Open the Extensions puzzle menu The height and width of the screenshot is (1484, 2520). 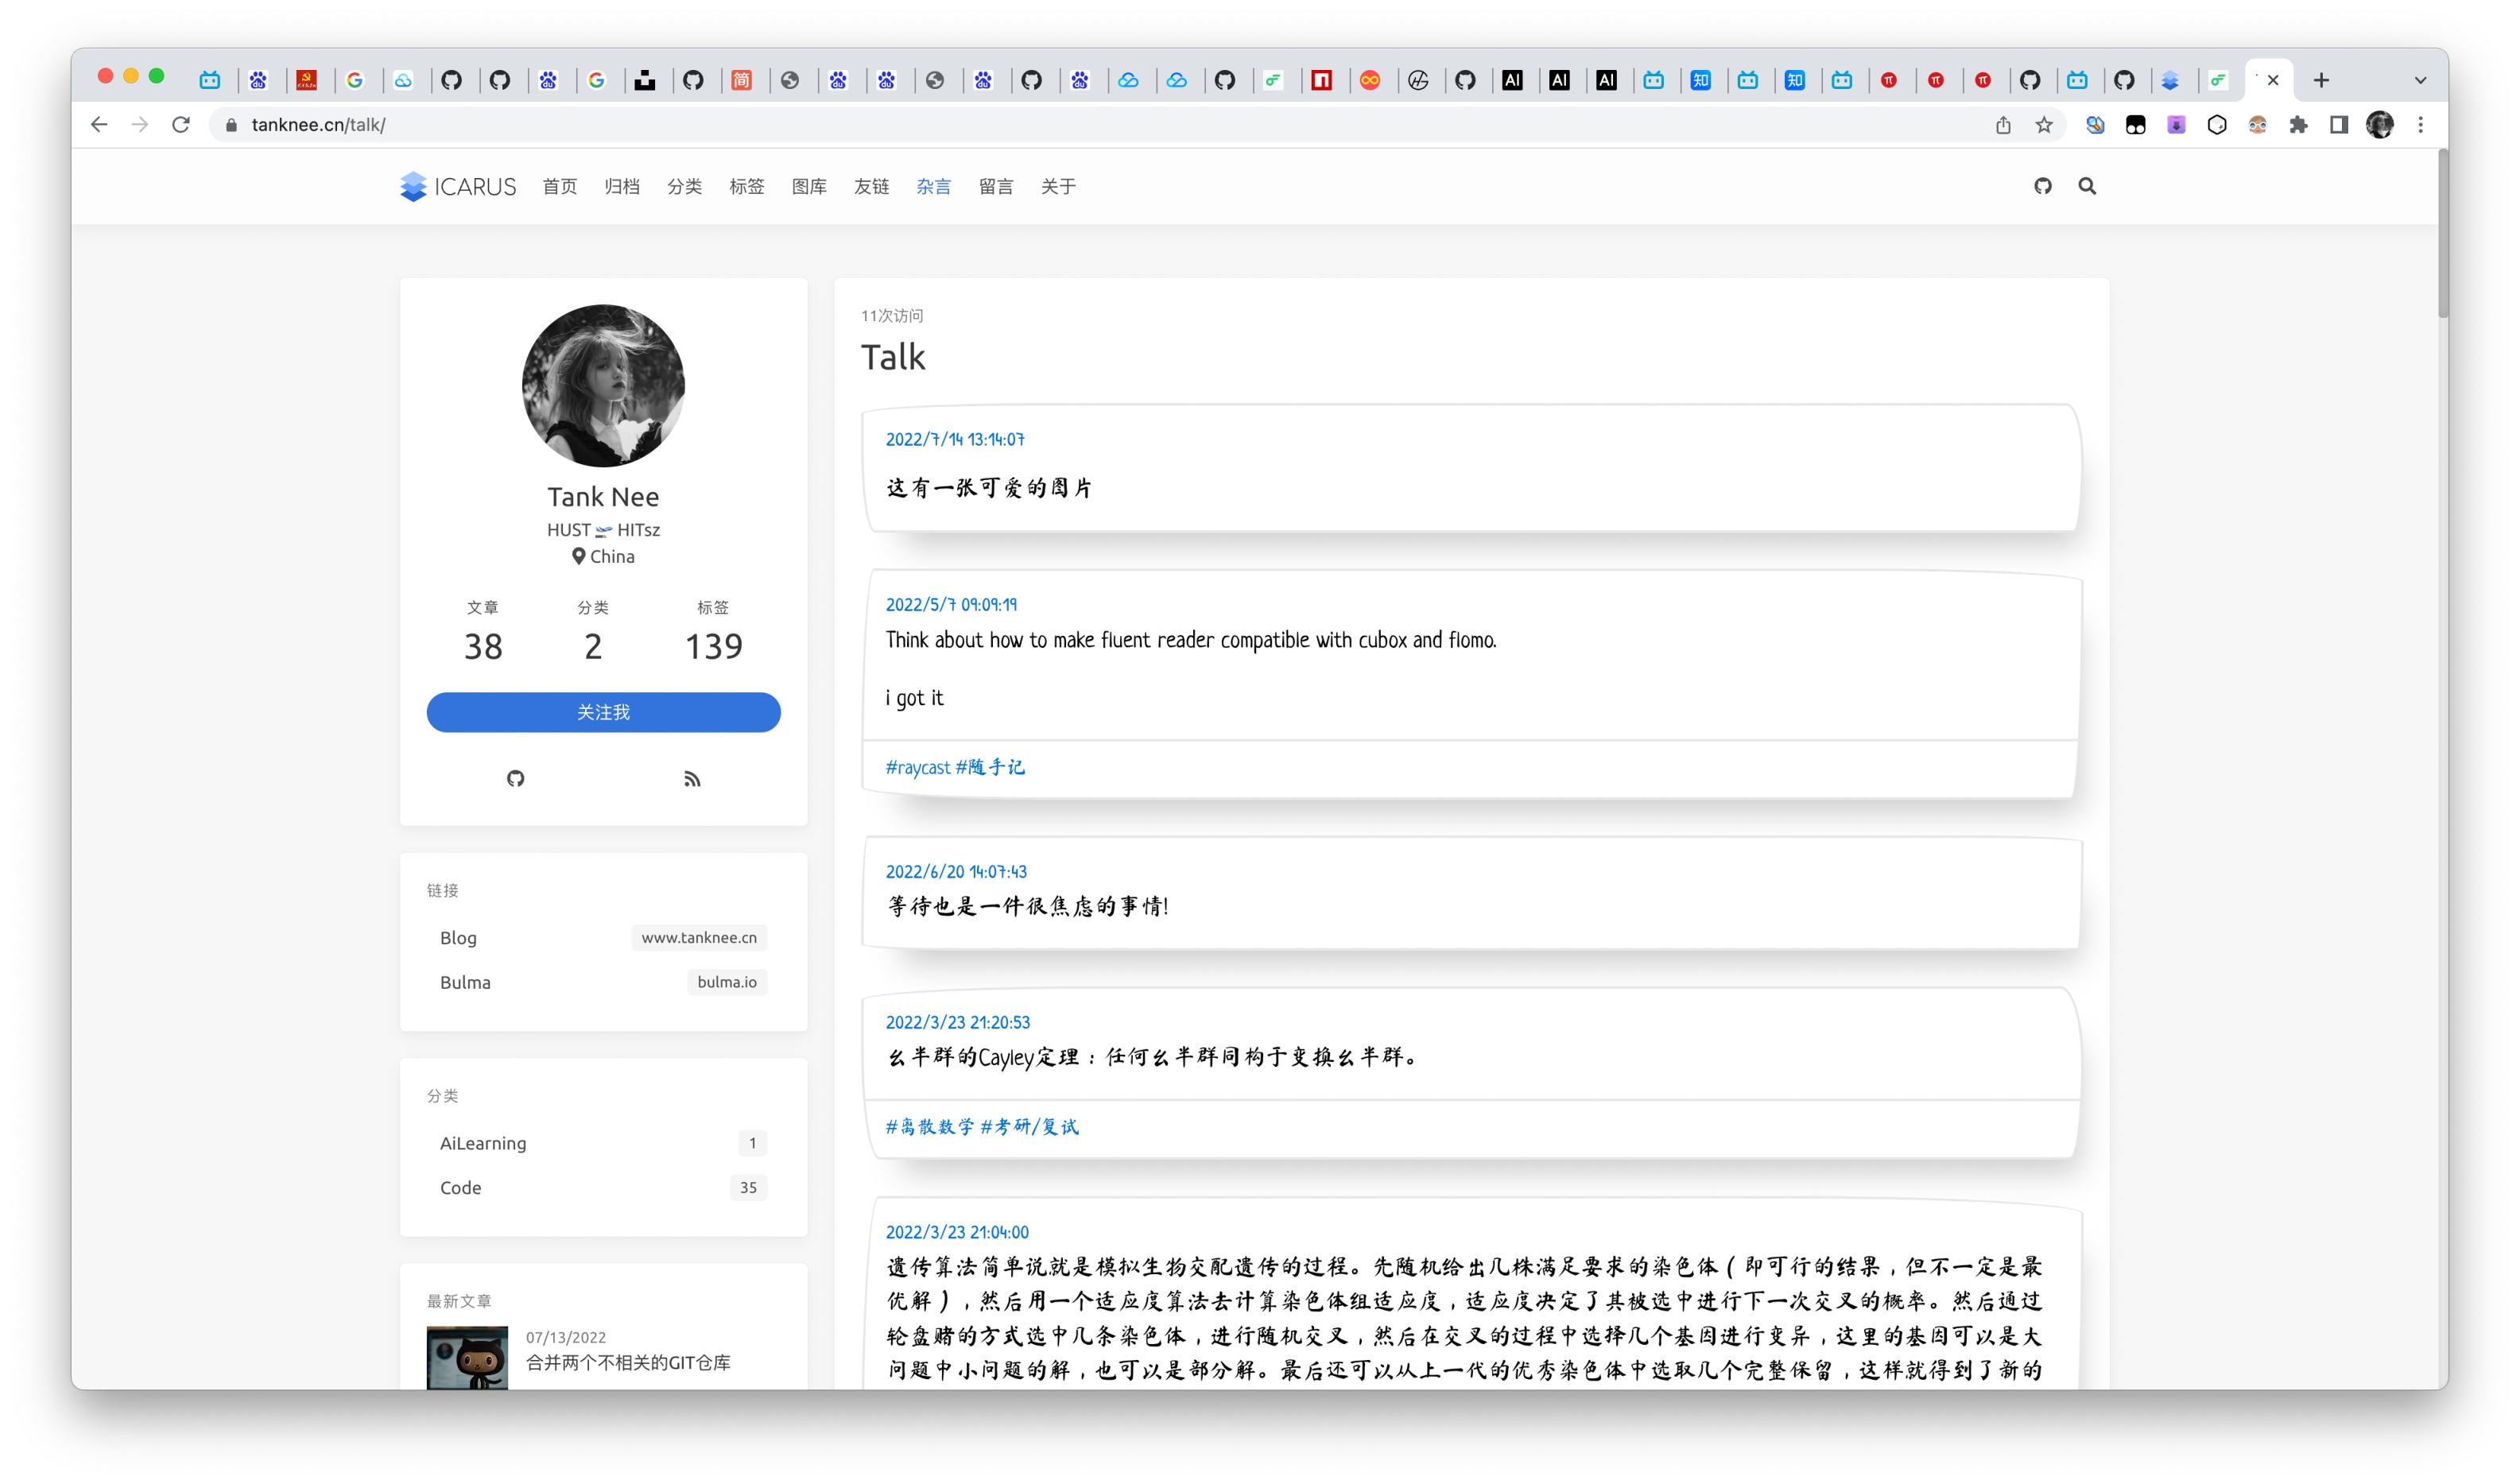point(2299,125)
